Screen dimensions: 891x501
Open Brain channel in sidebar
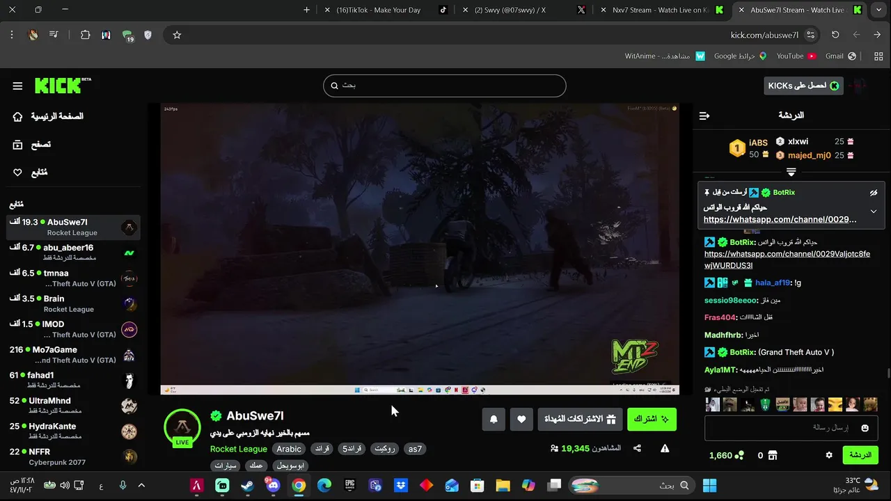(x=73, y=303)
